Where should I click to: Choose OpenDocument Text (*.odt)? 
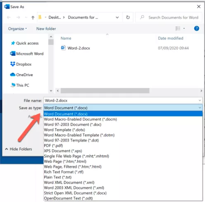tap(123, 198)
